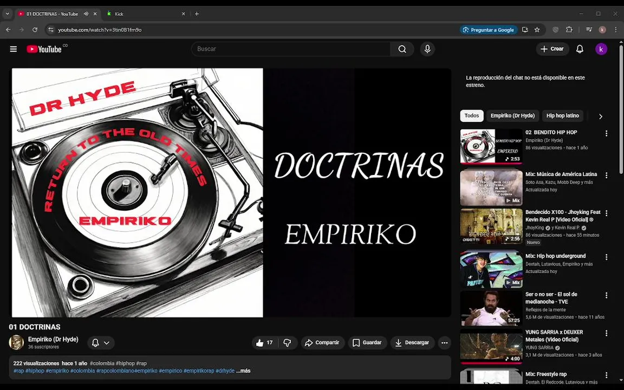Open Ser o no ser video thumbnail
The width and height of the screenshot is (624, 390).
click(491, 308)
